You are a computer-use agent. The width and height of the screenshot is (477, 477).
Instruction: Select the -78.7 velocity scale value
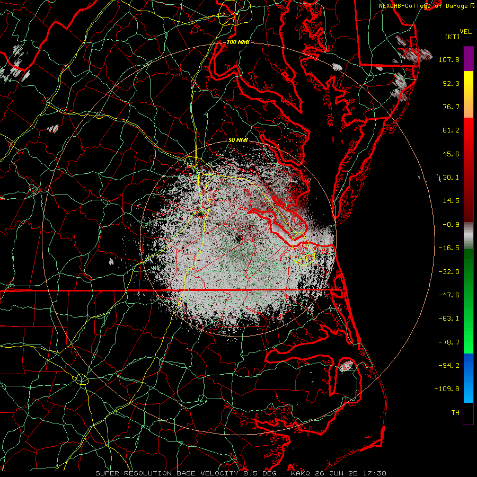click(x=449, y=342)
